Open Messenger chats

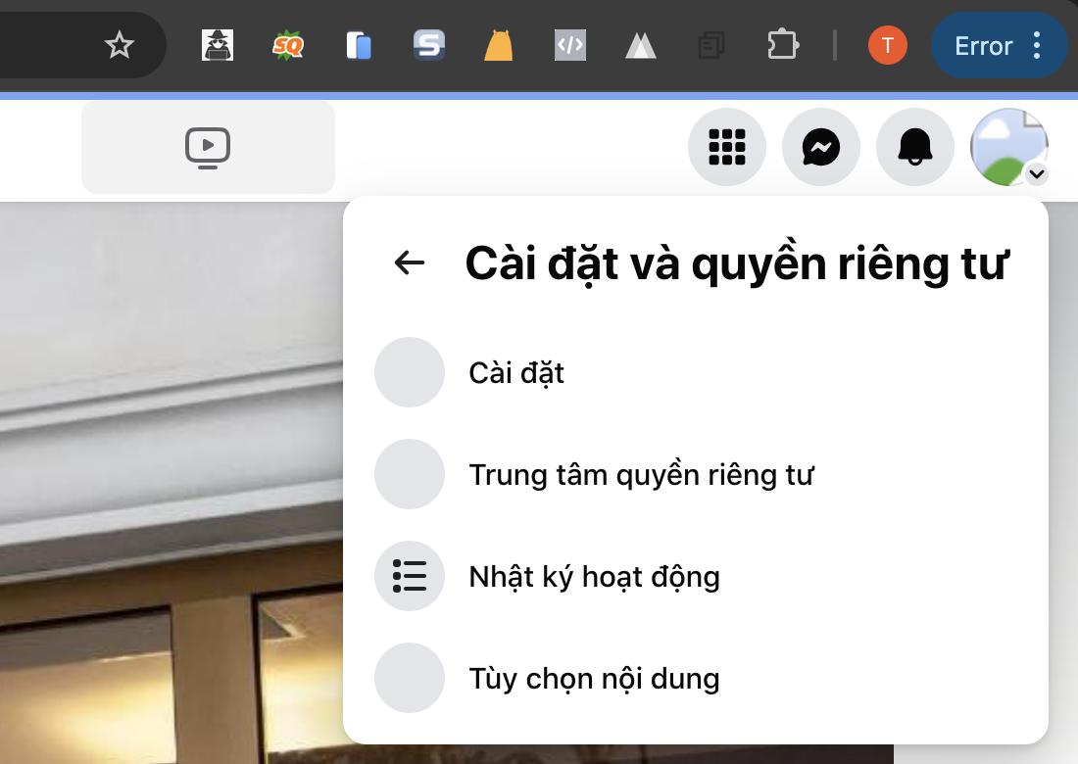coord(821,147)
